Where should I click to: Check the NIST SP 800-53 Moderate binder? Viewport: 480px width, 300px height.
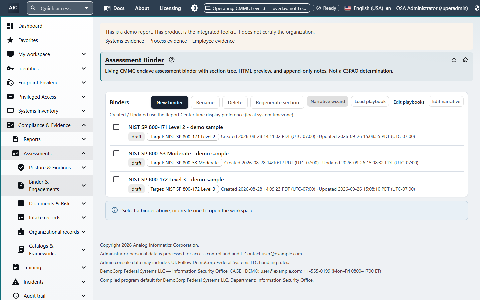(116, 153)
